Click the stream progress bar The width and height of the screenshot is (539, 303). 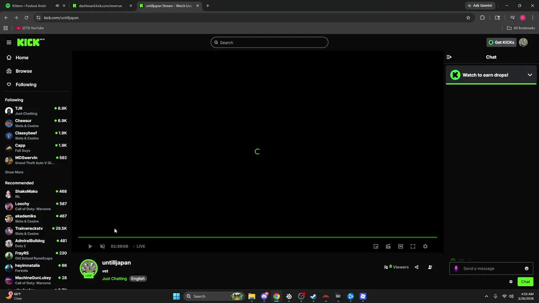point(257,237)
